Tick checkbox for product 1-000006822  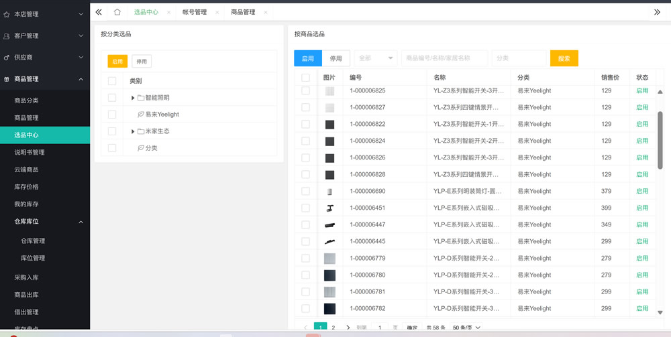pos(305,124)
